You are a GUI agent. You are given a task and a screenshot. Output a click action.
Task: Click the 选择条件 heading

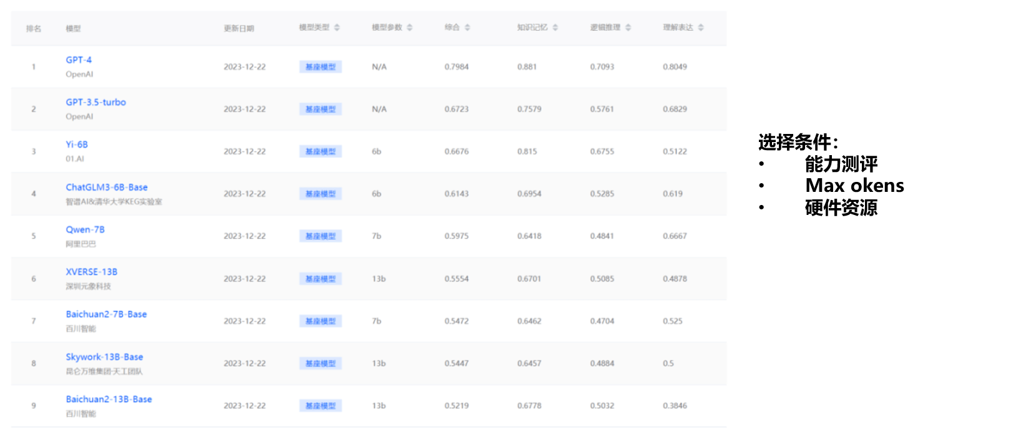click(798, 143)
